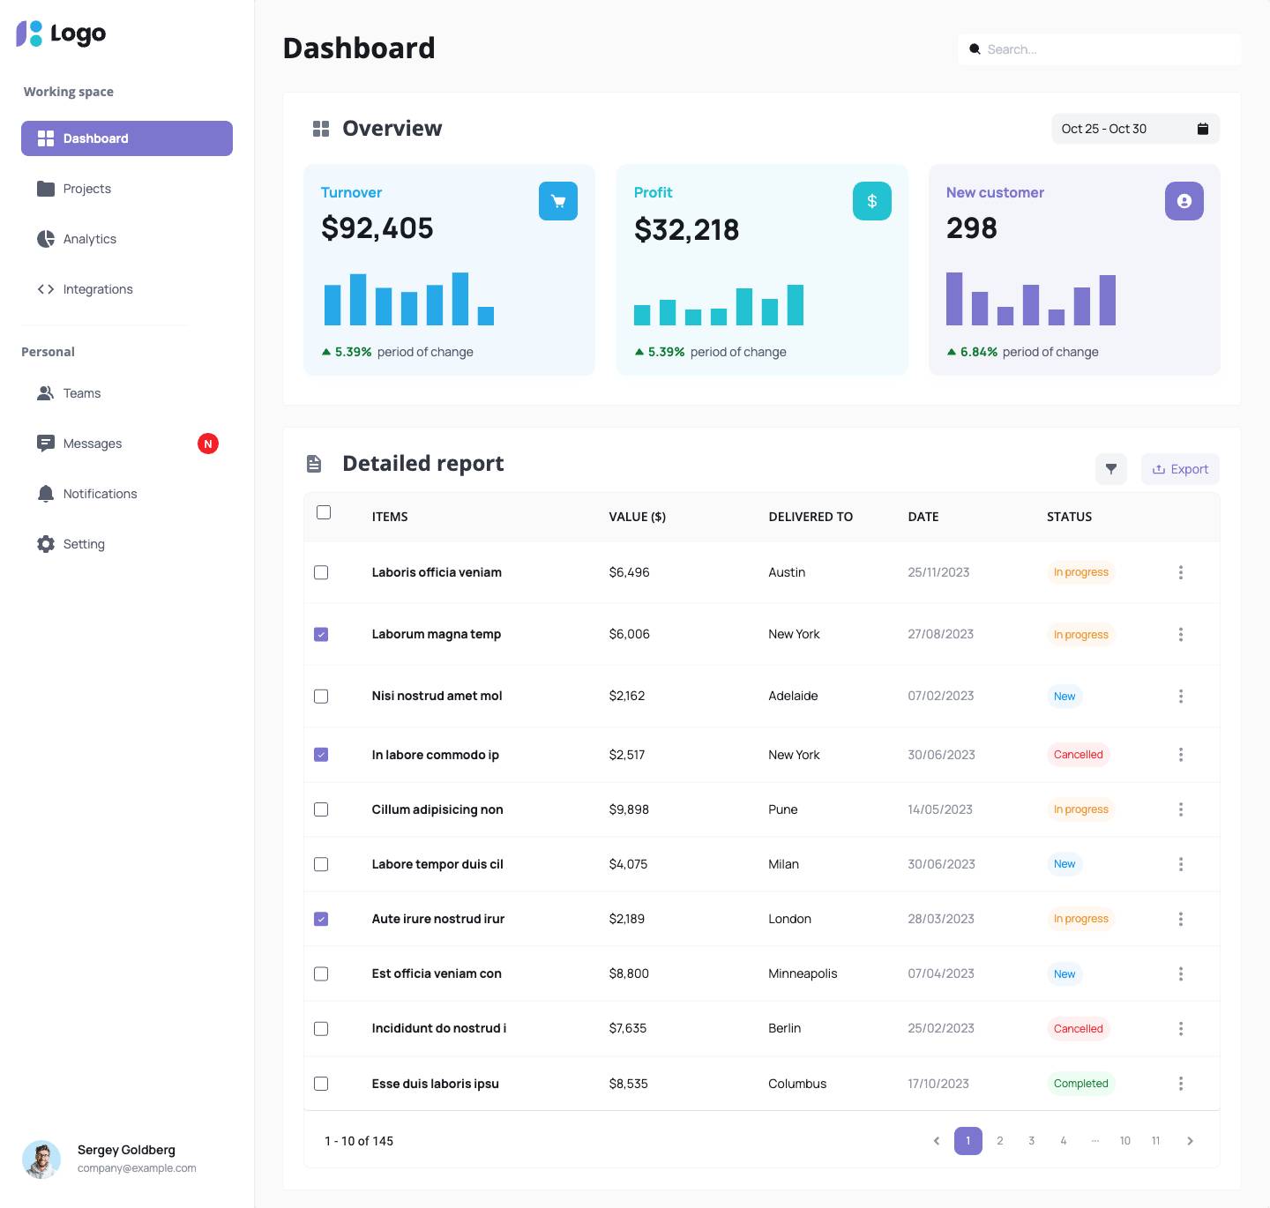Focus the Search input field
The height and width of the screenshot is (1208, 1270).
click(1107, 49)
